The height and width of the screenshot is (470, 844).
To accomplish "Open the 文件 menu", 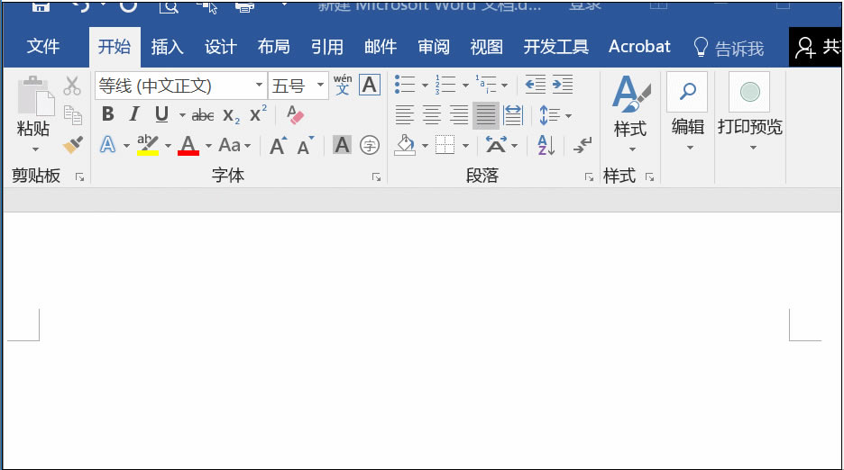I will 43,47.
